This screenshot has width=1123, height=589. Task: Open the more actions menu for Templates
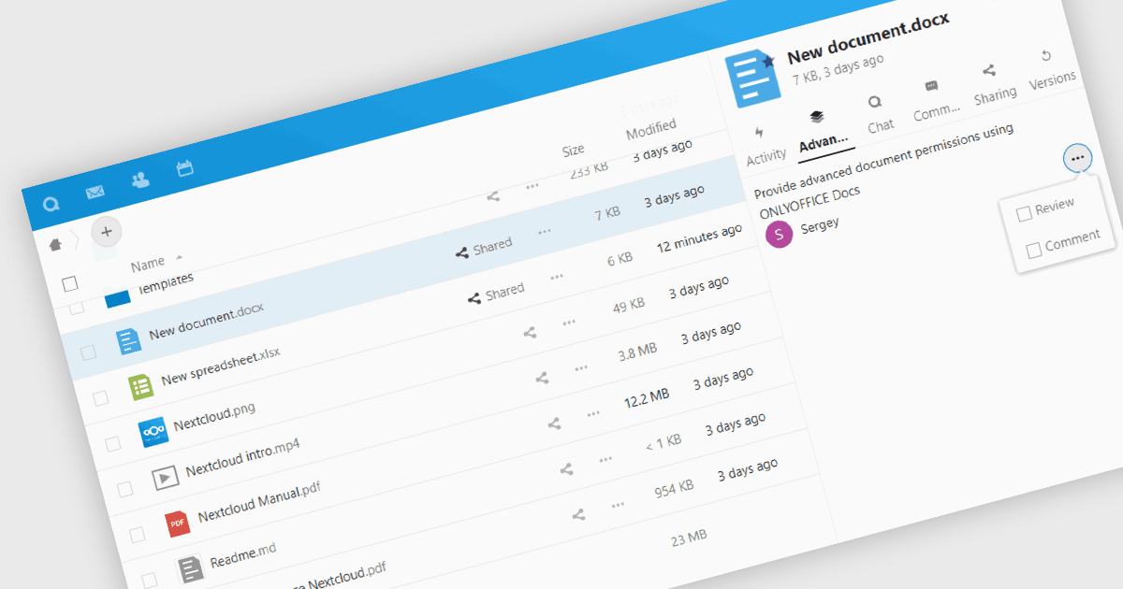pyautogui.click(x=532, y=186)
